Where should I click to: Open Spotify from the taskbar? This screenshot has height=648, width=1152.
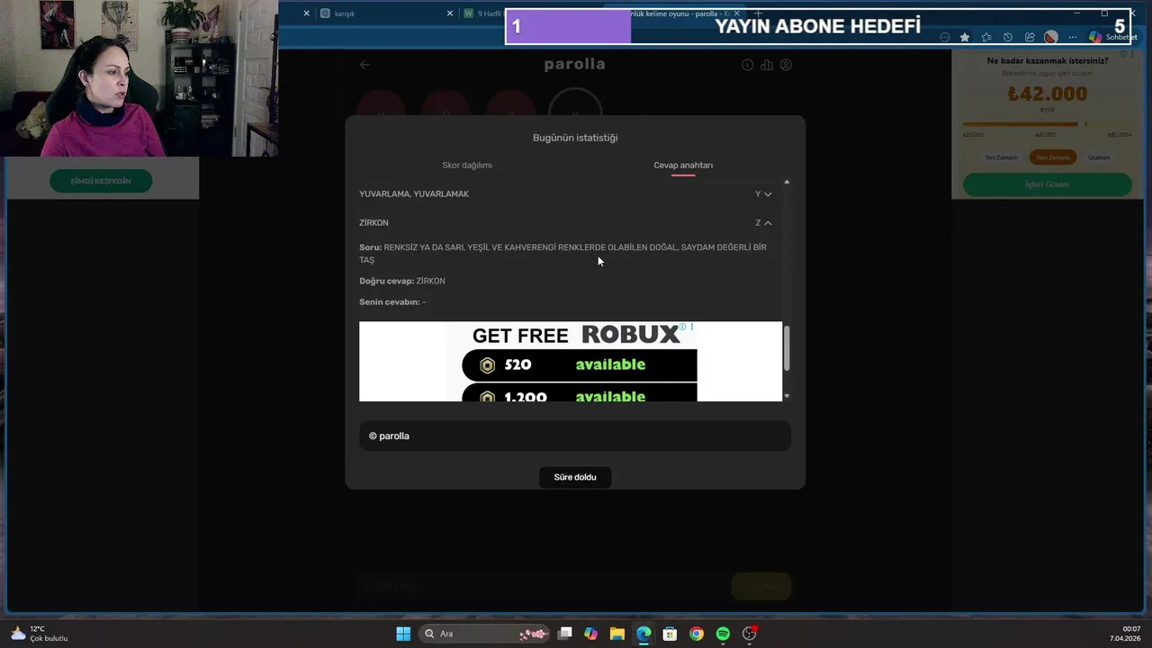pyautogui.click(x=723, y=634)
